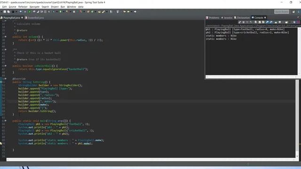Viewport: 301px width, 169px height.
Task: Open the Window menu
Action: coord(71,7)
